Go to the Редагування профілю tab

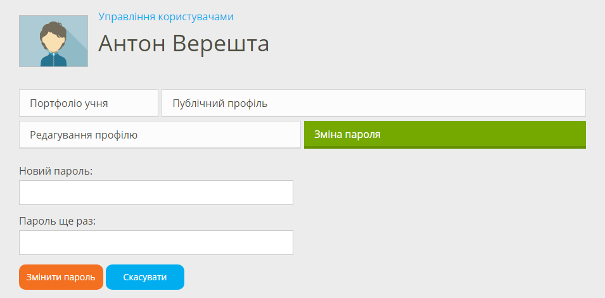coord(160,135)
